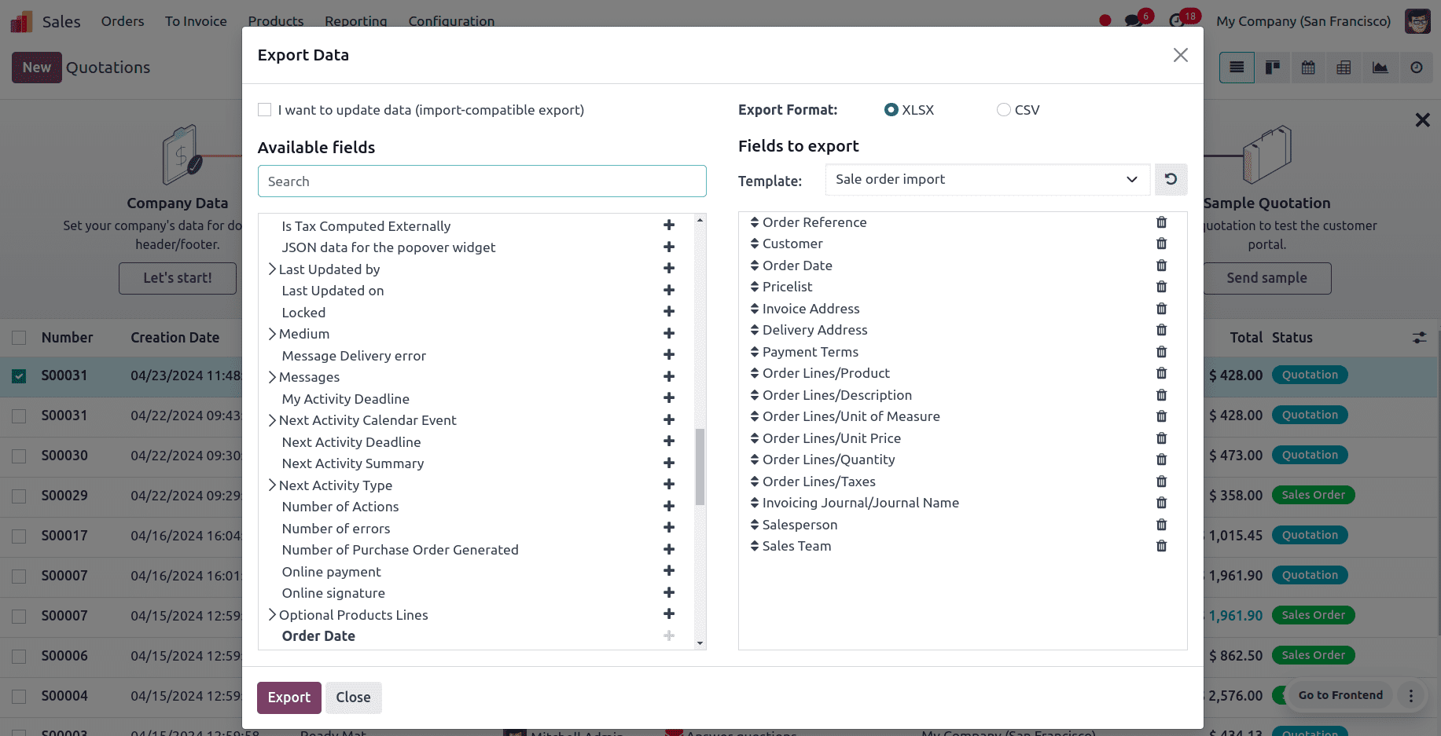This screenshot has width=1441, height=736.
Task: Add My Activity Deadline field
Action: tap(669, 398)
